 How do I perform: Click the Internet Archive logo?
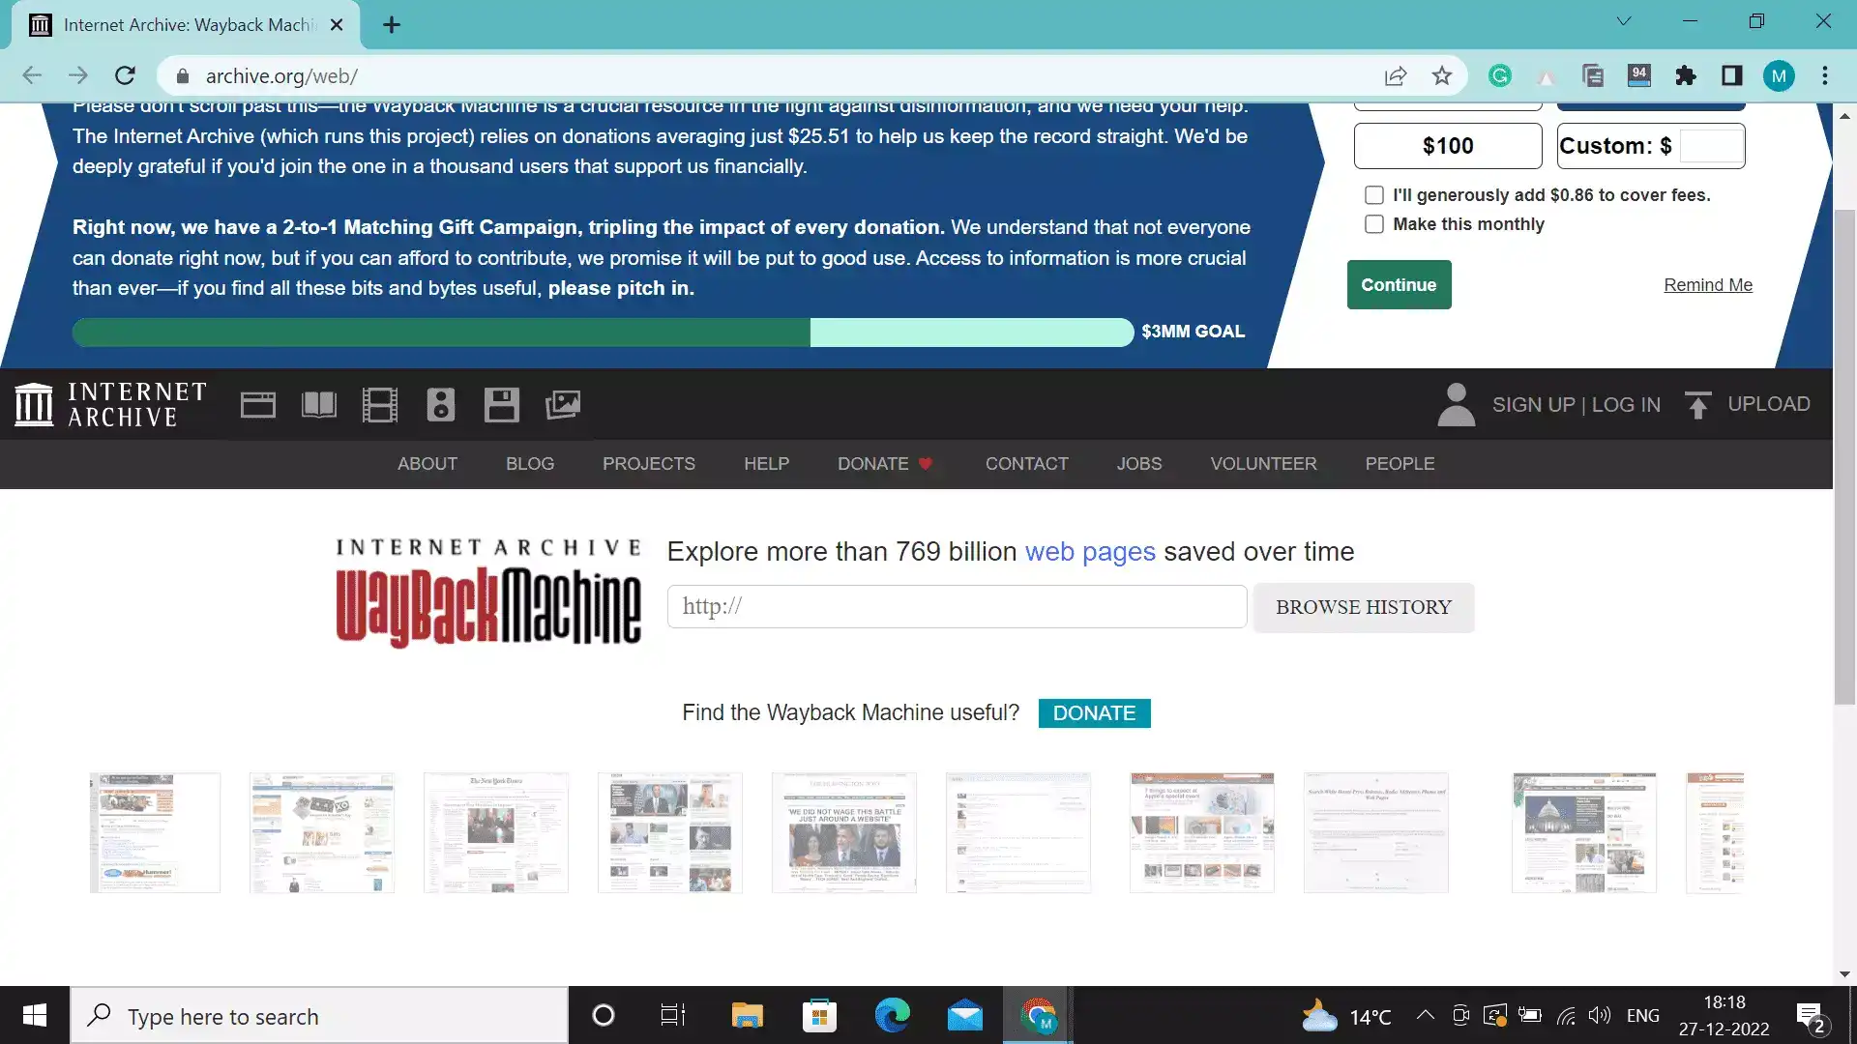coord(111,405)
